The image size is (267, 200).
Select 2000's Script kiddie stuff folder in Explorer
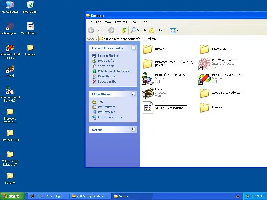point(221,93)
